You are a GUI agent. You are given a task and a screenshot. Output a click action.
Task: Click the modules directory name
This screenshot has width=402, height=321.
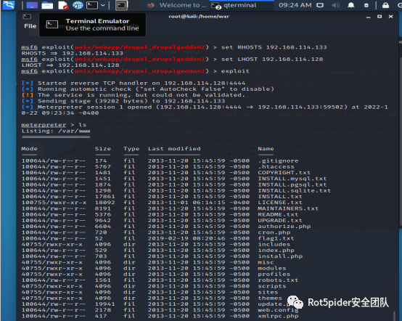coord(272,268)
